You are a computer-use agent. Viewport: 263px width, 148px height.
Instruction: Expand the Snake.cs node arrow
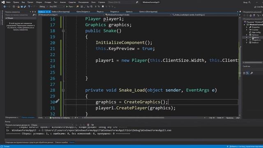(x=247, y=43)
